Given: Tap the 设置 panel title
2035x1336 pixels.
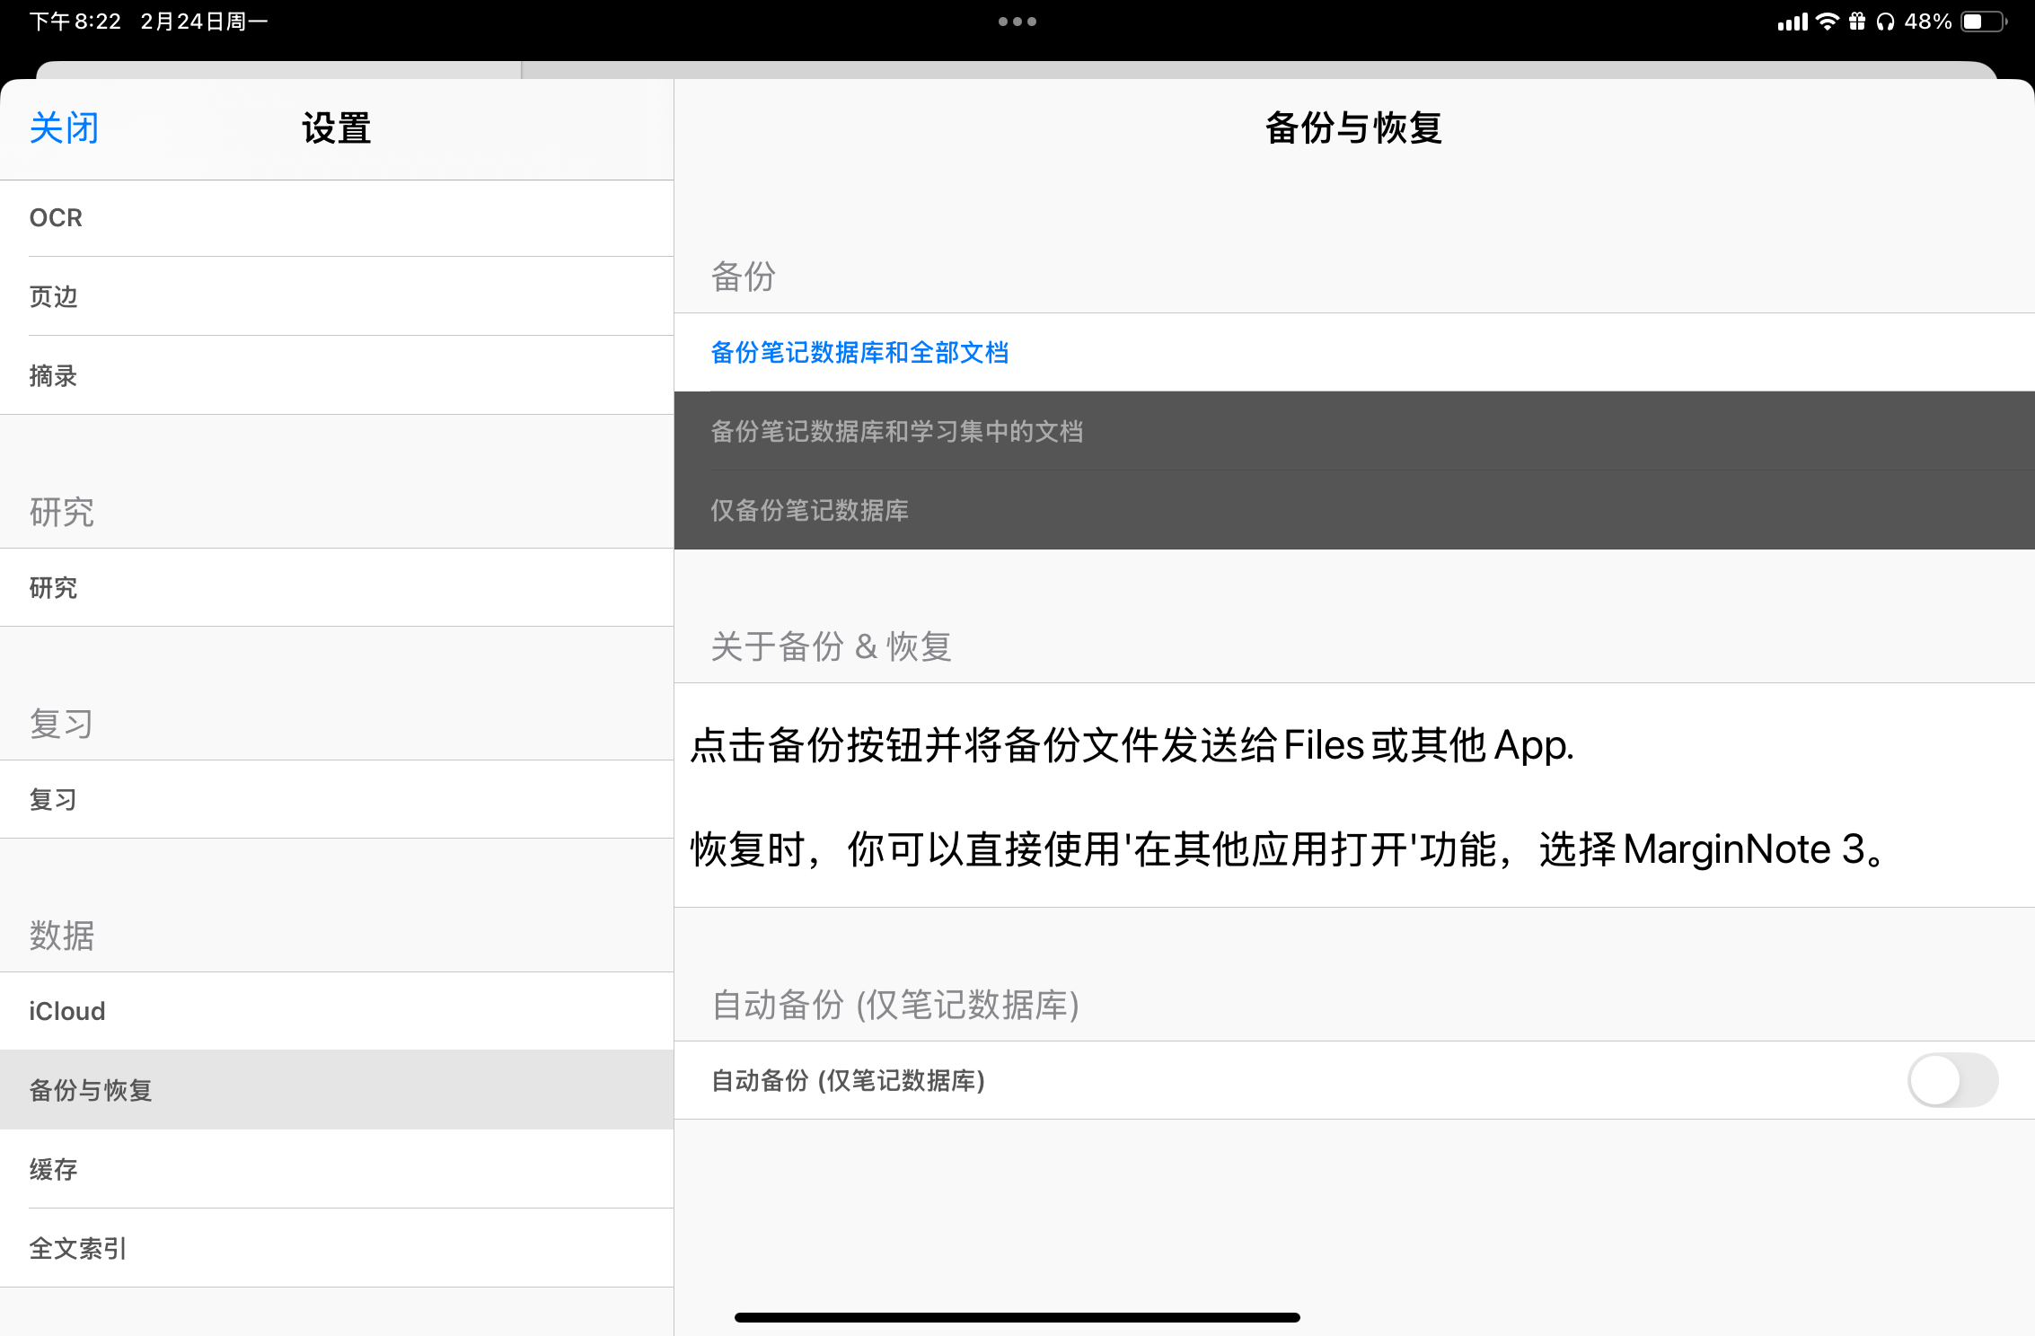Looking at the screenshot, I should pos(337,128).
